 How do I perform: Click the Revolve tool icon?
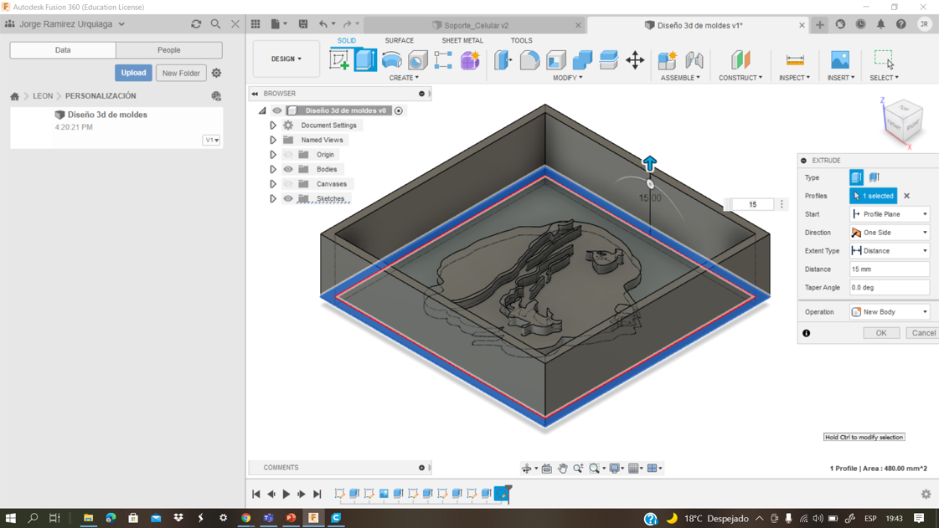click(391, 59)
